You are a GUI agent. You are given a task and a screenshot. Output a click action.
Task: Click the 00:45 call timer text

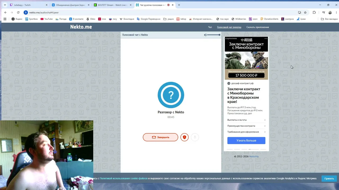pyautogui.click(x=171, y=117)
